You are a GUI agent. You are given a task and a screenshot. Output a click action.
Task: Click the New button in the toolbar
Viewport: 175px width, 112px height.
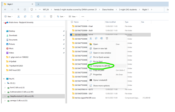click(x=9, y=17)
